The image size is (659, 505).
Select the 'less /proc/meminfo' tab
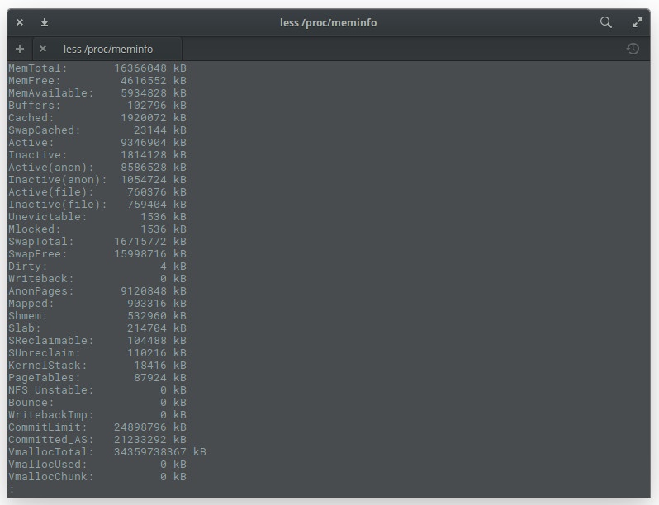108,49
